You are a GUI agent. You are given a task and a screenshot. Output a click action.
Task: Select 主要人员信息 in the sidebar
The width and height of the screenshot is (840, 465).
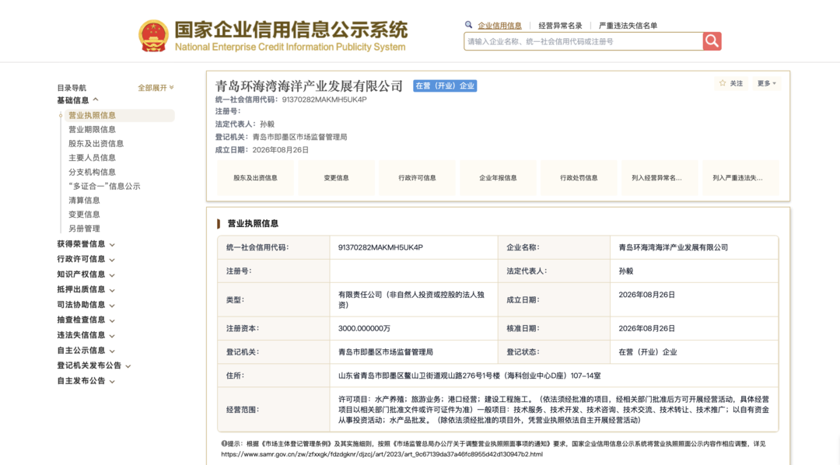(x=92, y=158)
